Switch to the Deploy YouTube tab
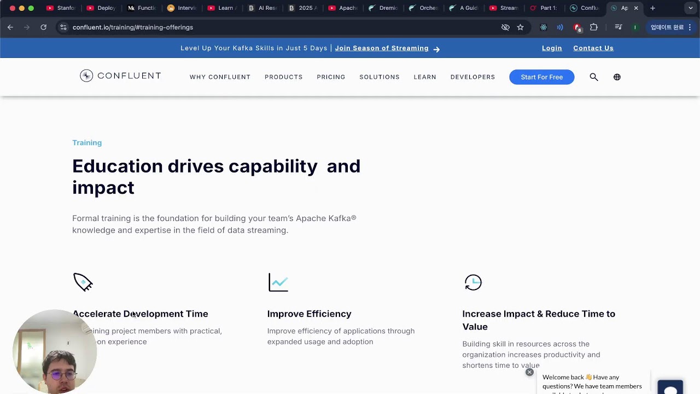Screen dimensions: 700x394 tap(101, 8)
